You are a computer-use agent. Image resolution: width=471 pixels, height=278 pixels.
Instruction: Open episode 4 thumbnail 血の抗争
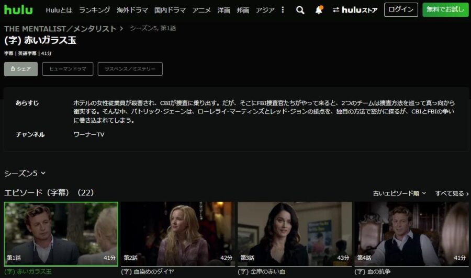pyautogui.click(x=411, y=233)
